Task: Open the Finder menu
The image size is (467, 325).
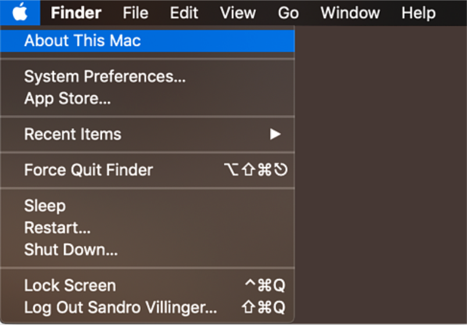Action: click(x=76, y=13)
